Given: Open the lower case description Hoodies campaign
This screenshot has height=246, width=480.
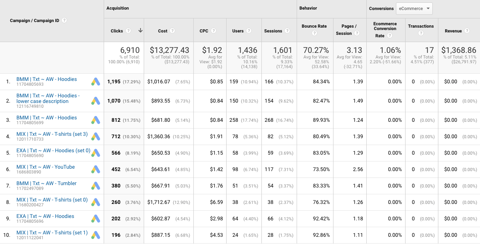Looking at the screenshot, I should click(48, 98).
